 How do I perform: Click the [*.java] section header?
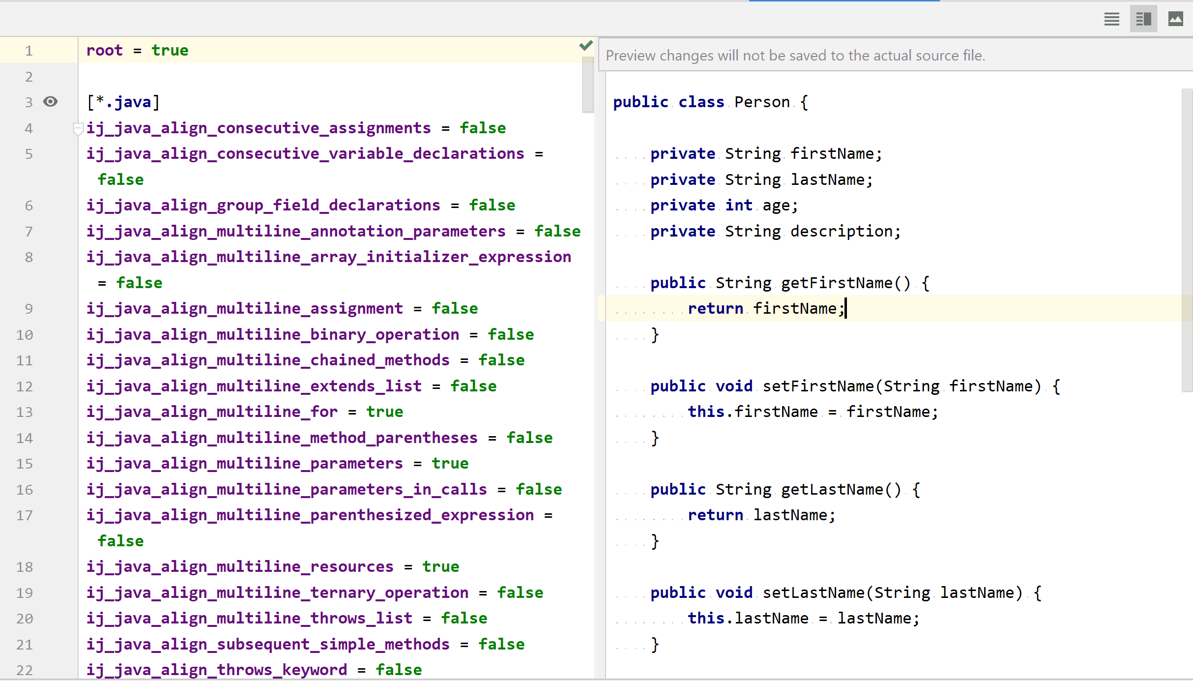point(123,102)
